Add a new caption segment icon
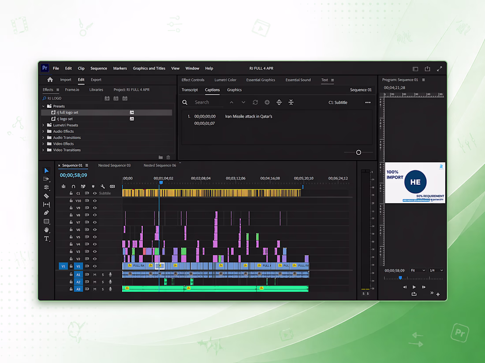This screenshot has width=485, height=363. (267, 102)
